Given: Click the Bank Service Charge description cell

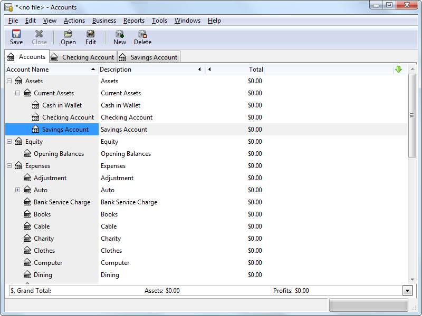Looking at the screenshot, I should tap(129, 202).
